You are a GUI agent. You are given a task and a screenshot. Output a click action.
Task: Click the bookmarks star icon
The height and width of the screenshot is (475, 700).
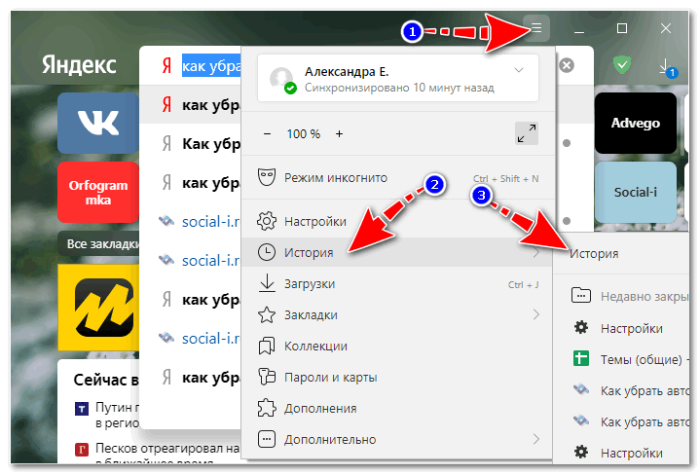coord(267,314)
